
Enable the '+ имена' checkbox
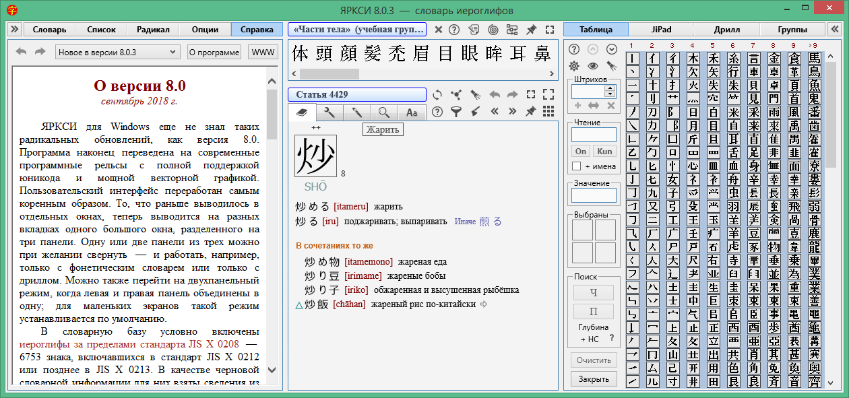576,166
